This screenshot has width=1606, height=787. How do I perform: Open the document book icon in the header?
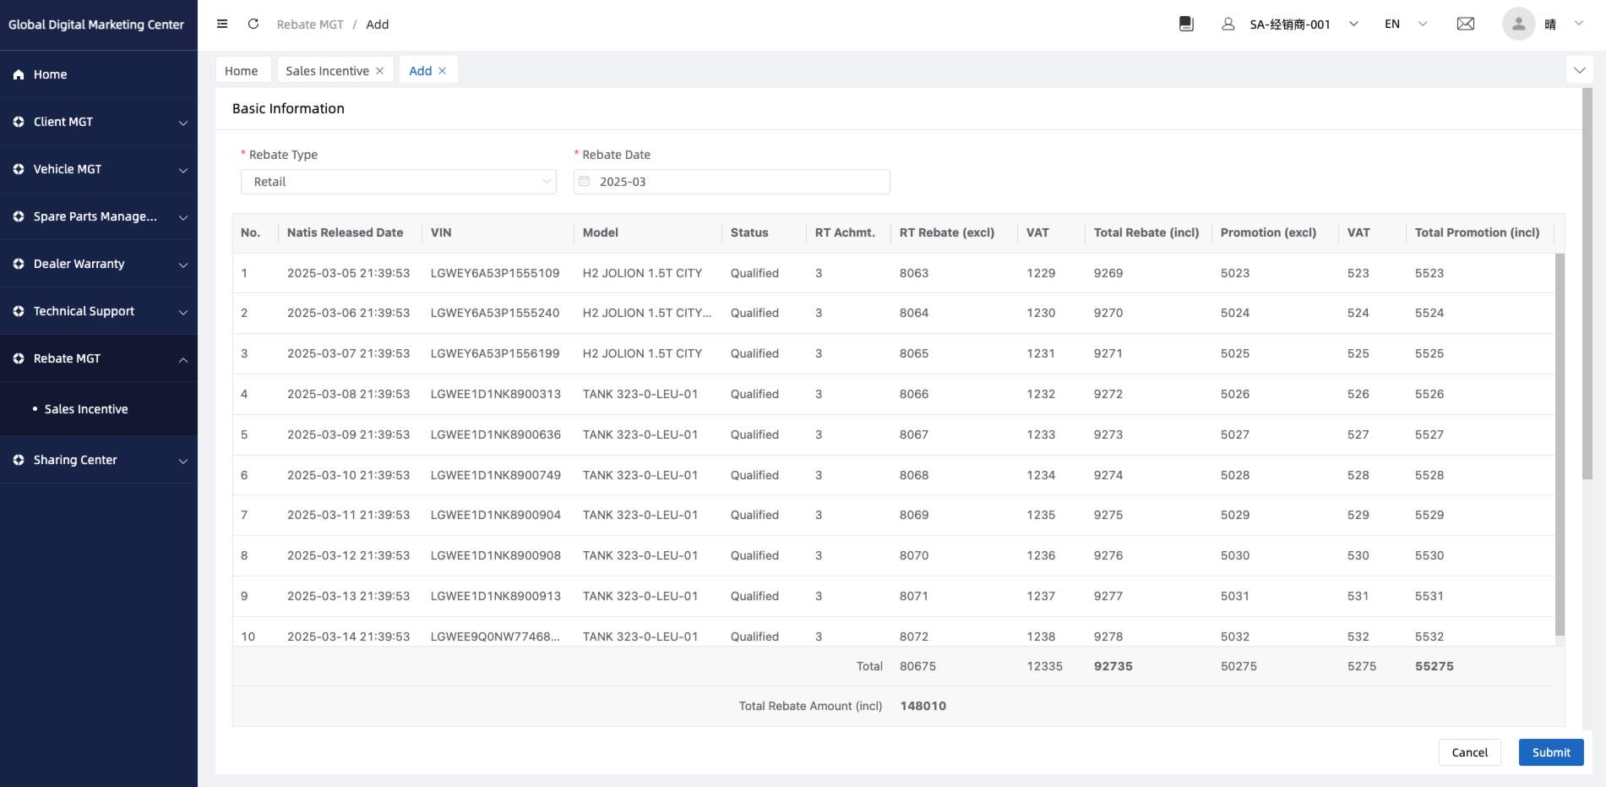click(1186, 24)
